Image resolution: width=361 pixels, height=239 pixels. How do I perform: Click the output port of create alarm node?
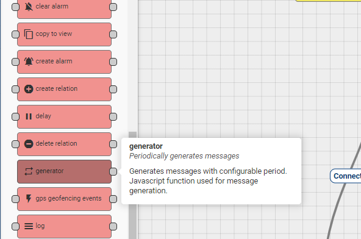point(113,62)
